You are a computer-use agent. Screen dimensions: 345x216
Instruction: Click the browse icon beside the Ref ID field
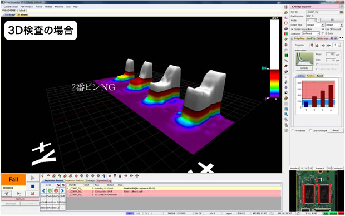[x=342, y=12]
